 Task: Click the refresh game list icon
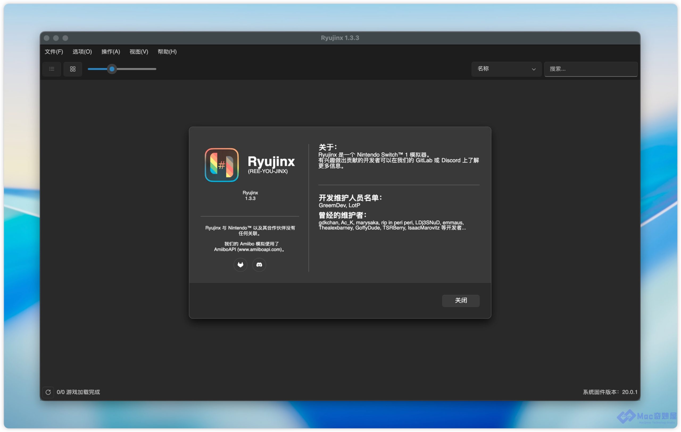click(48, 392)
